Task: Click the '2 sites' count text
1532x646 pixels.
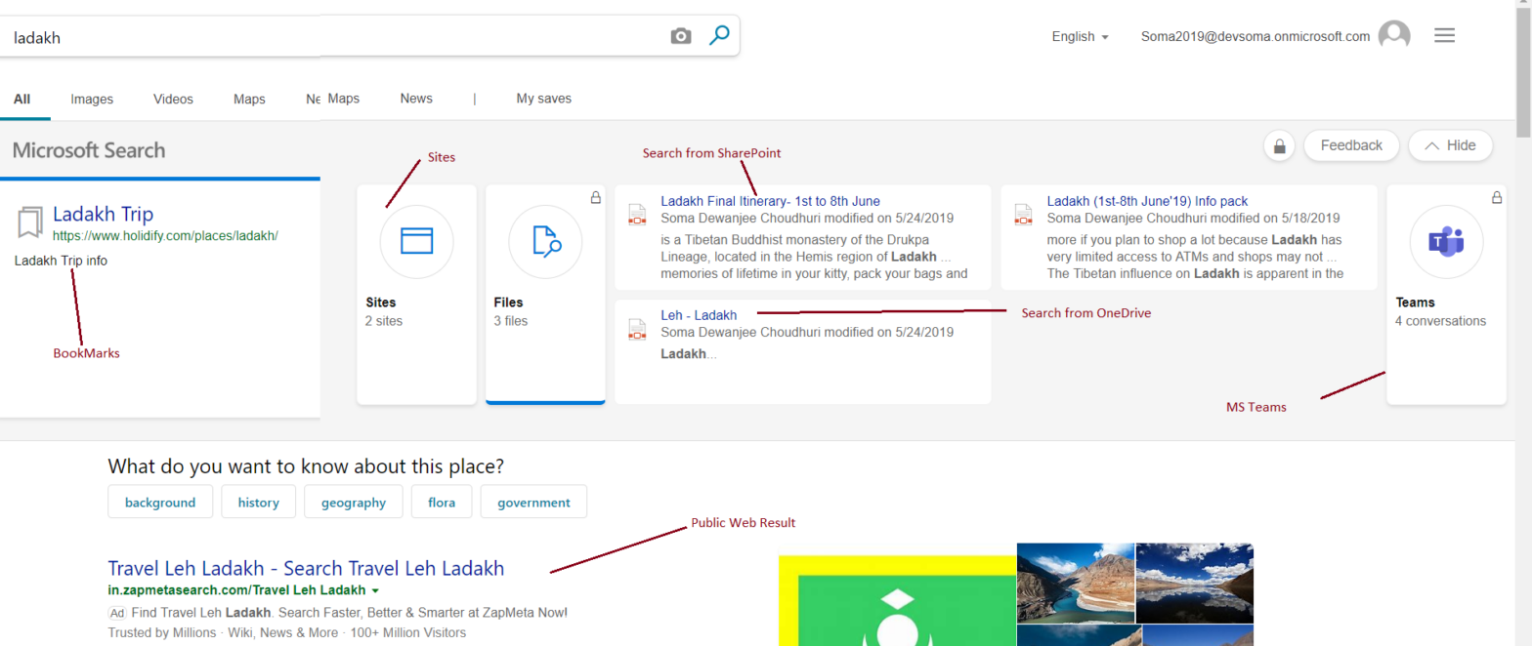Action: (x=384, y=321)
